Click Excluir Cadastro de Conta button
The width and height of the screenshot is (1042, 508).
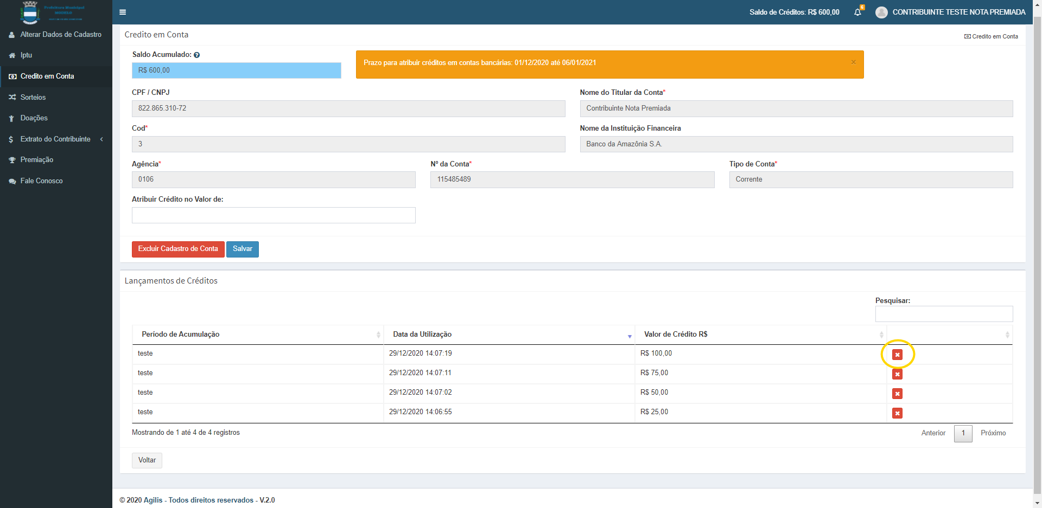(x=178, y=249)
